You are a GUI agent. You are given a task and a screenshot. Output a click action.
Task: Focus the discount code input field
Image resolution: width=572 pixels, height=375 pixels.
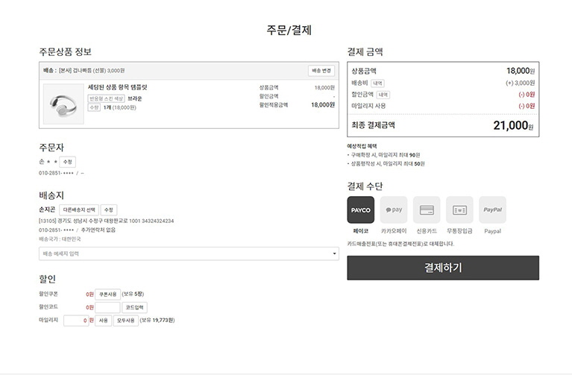tap(107, 307)
